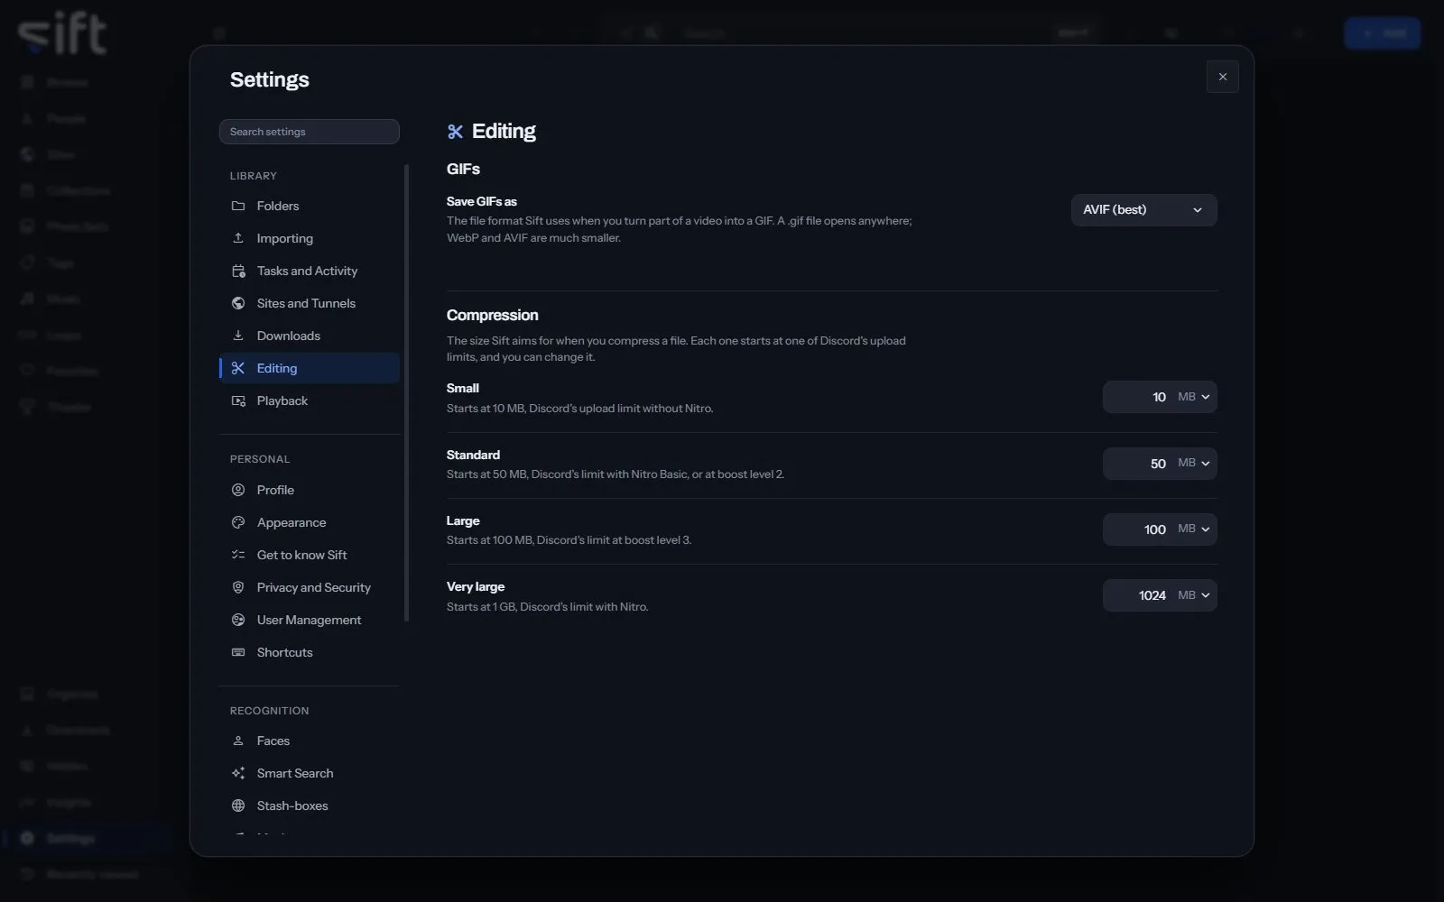This screenshot has width=1444, height=902.
Task: Click the GIFs section heading
Action: pyautogui.click(x=463, y=169)
